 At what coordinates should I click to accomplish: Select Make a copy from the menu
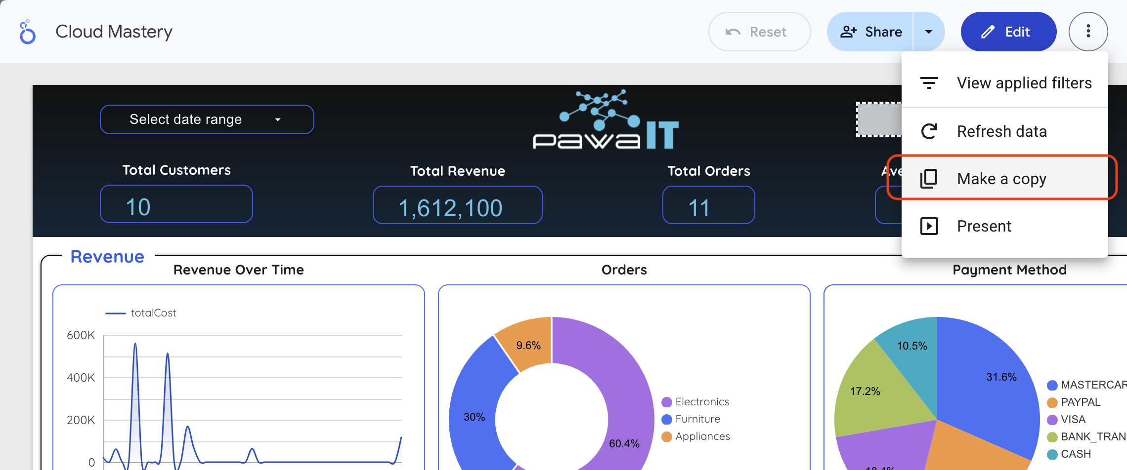click(x=1001, y=179)
